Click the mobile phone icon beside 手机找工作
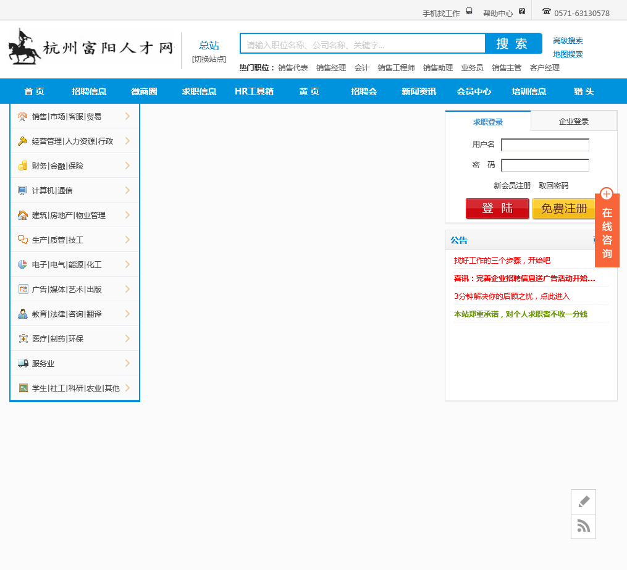The height and width of the screenshot is (570, 627). point(469,11)
